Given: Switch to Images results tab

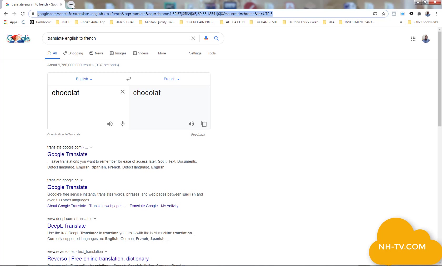Looking at the screenshot, I should coord(118,53).
